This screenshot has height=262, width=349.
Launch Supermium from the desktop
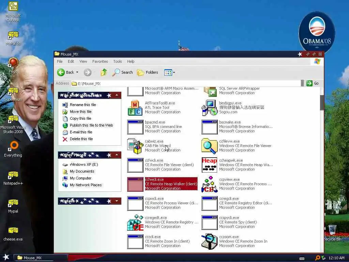pos(13,94)
